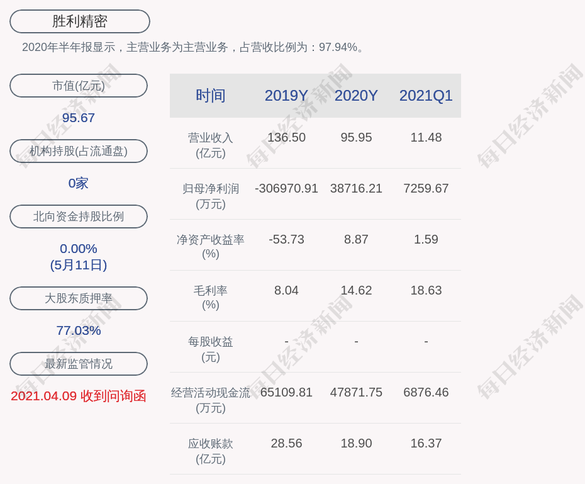This screenshot has height=484, width=585.
Task: Click receivables value 28.56
Action: click(286, 443)
